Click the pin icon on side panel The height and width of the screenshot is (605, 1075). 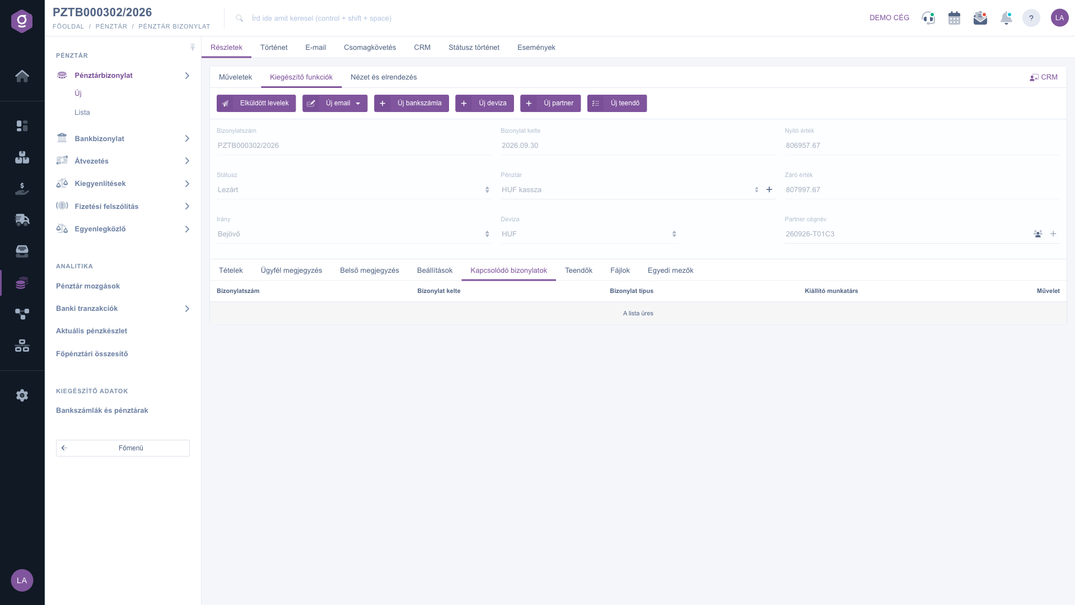pyautogui.click(x=193, y=48)
